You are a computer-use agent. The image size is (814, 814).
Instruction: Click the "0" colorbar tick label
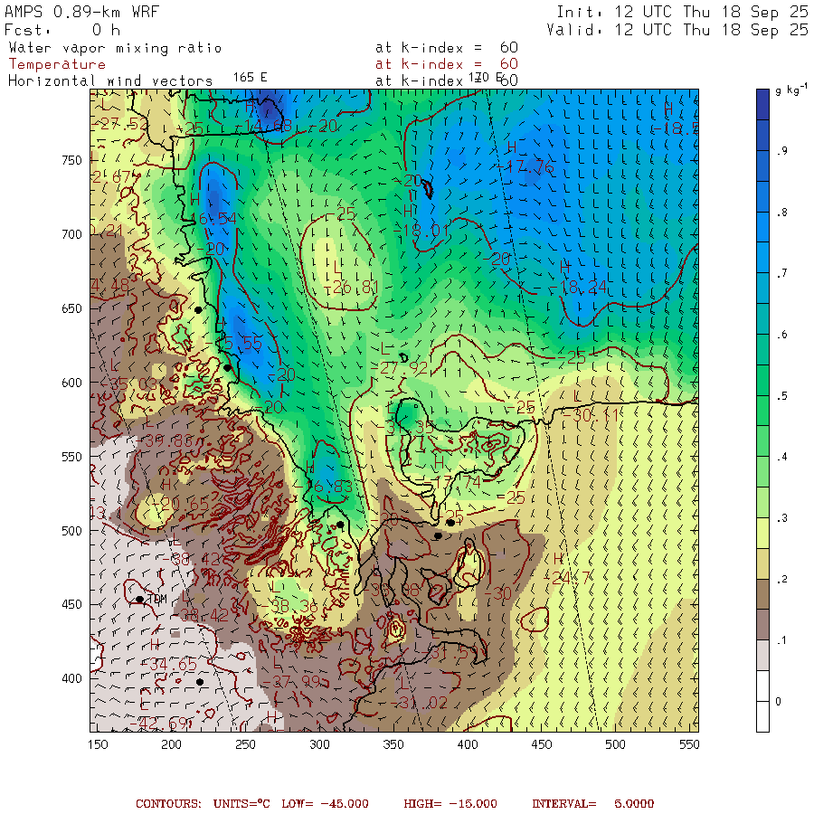pyautogui.click(x=778, y=701)
